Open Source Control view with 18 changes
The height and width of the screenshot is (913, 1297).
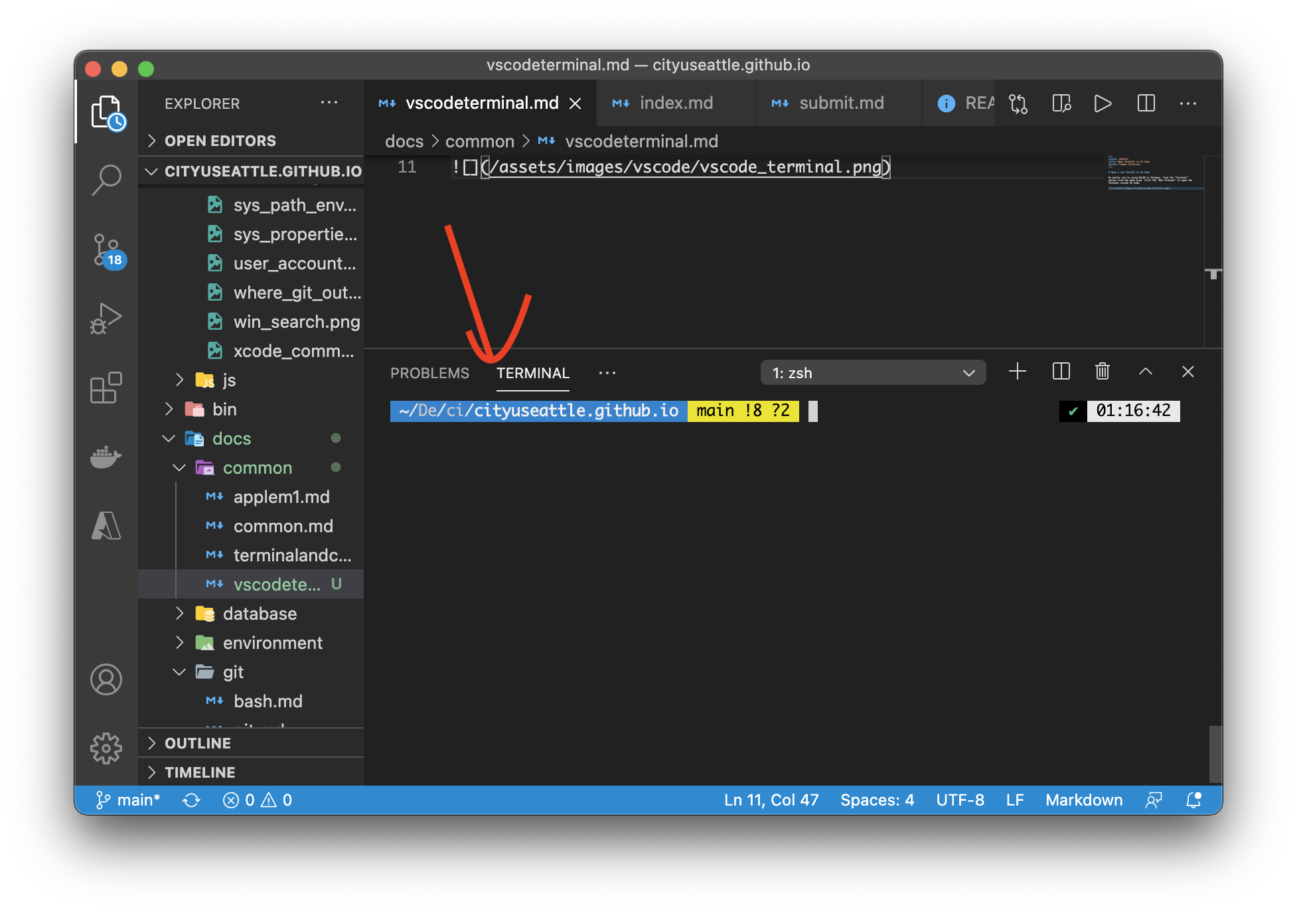pos(107,251)
